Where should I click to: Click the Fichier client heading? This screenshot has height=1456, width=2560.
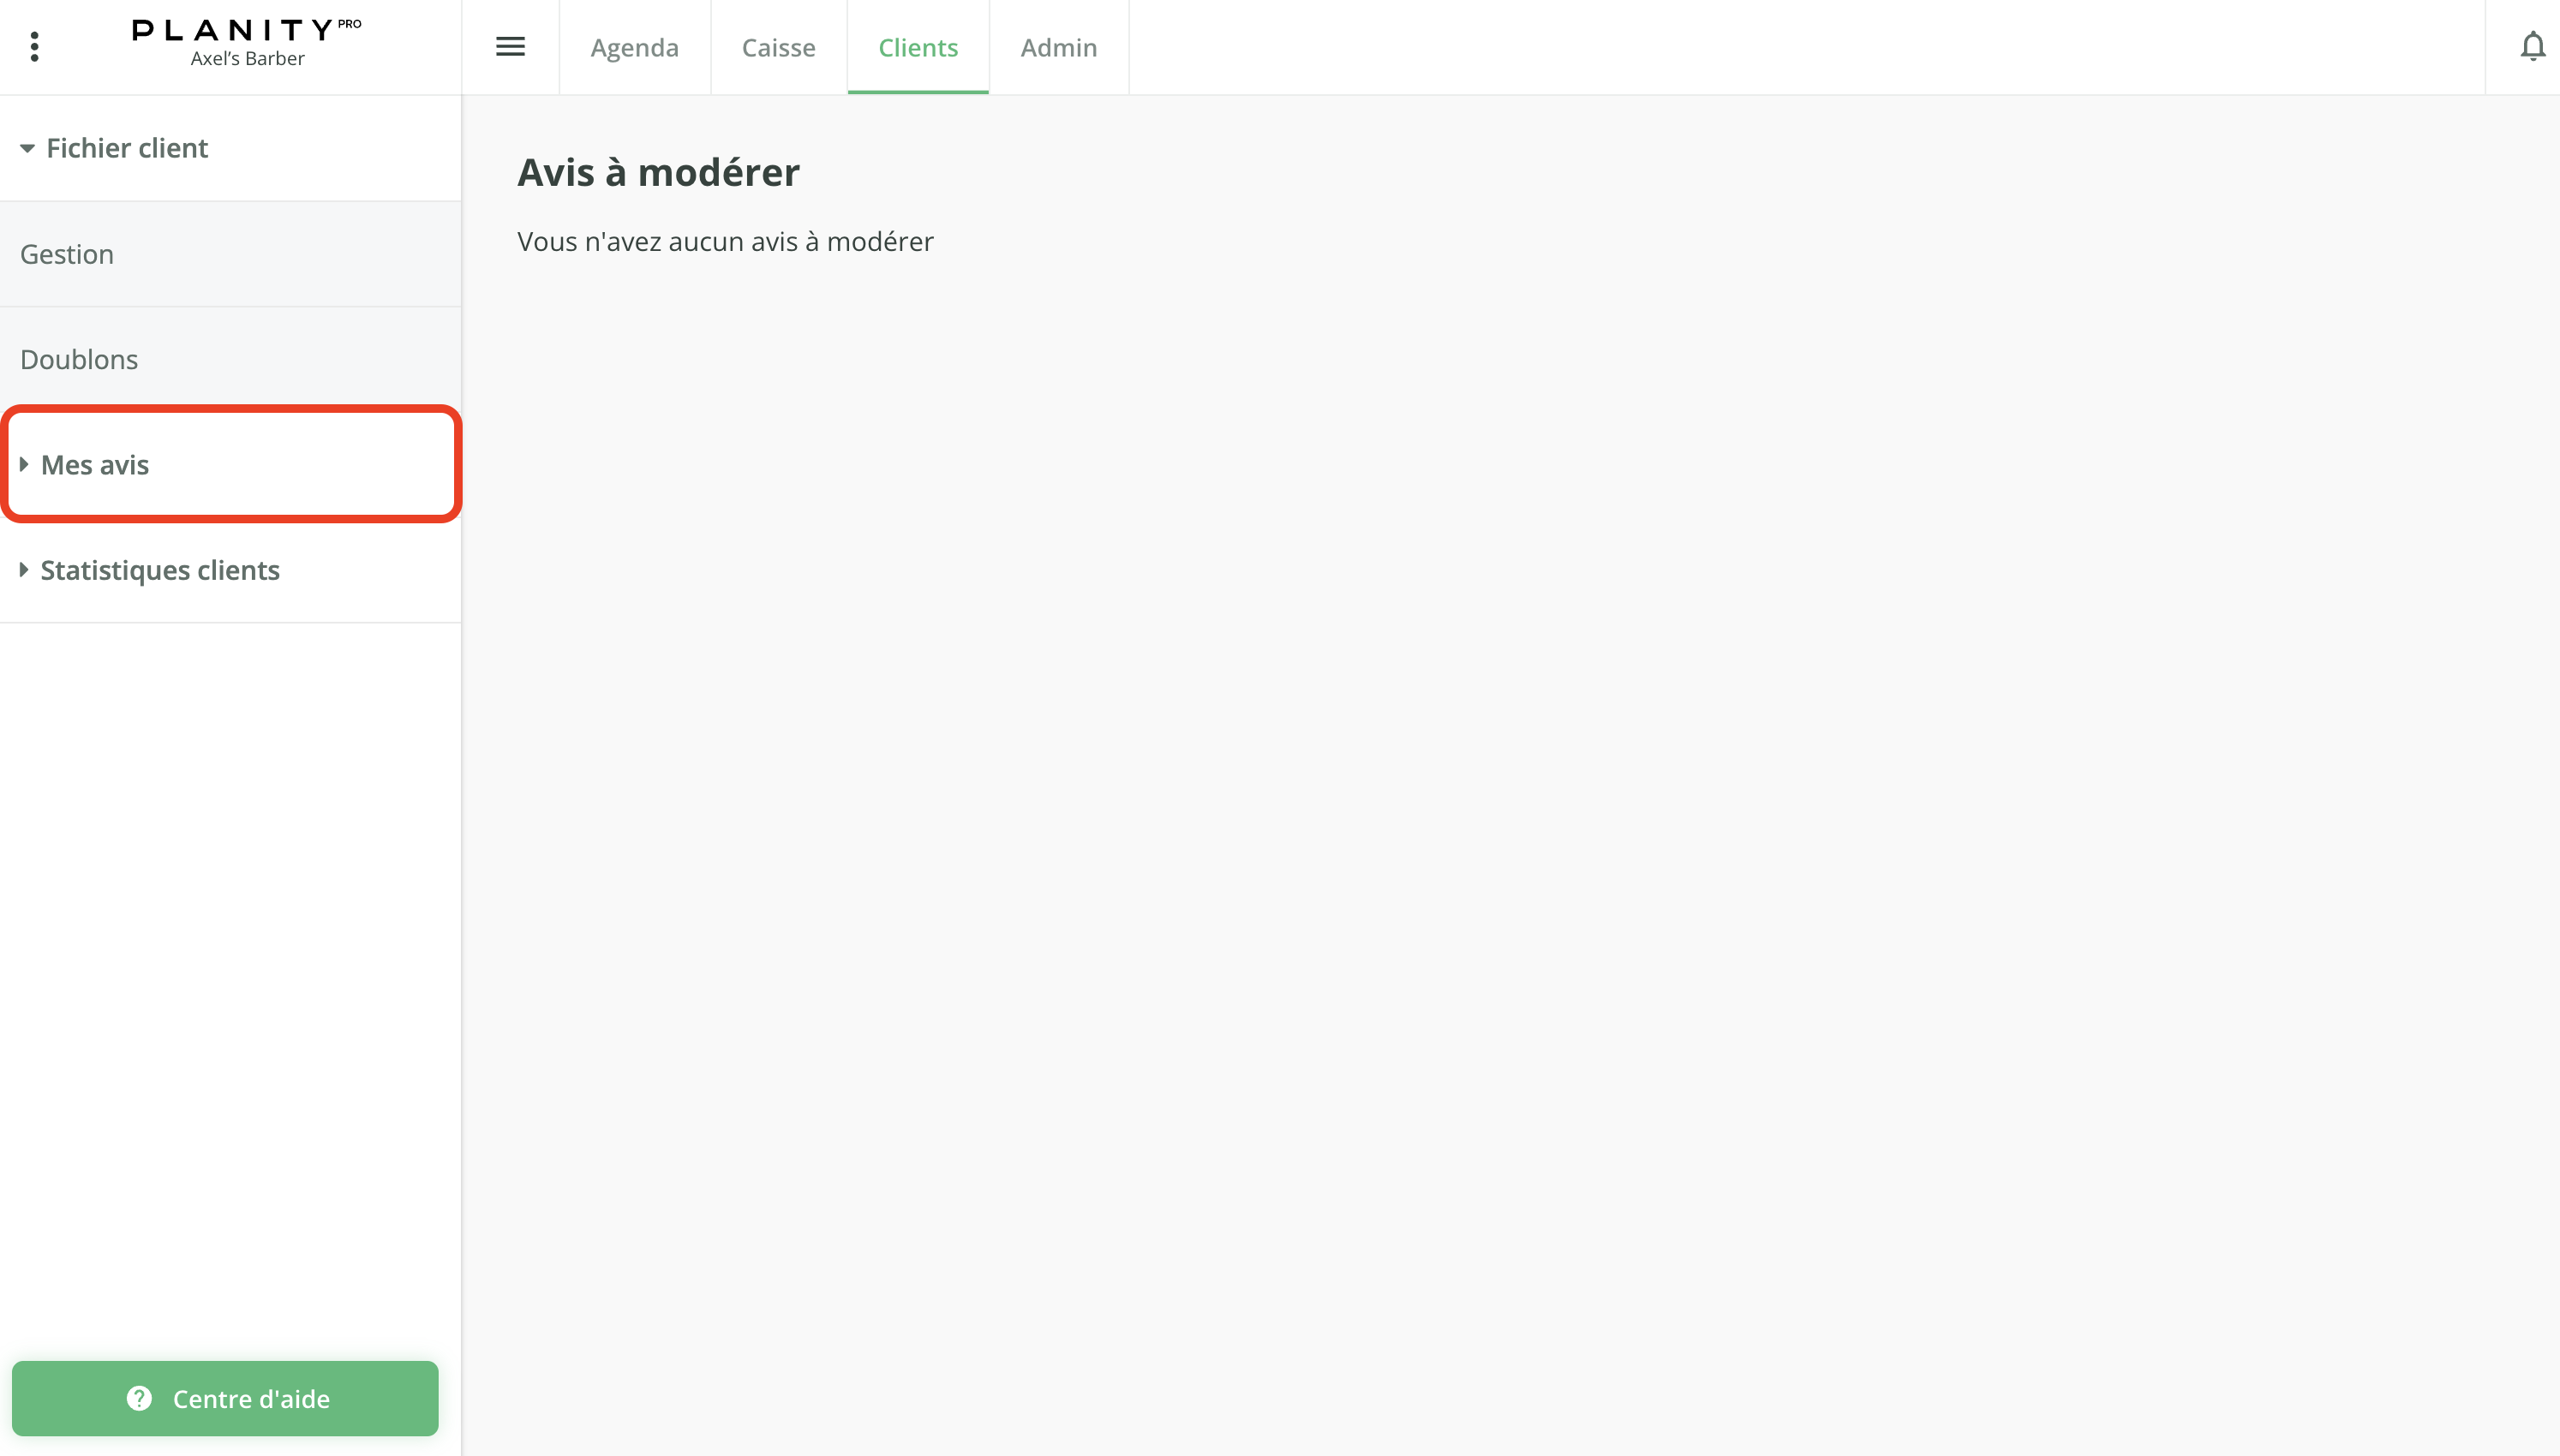coord(127,148)
